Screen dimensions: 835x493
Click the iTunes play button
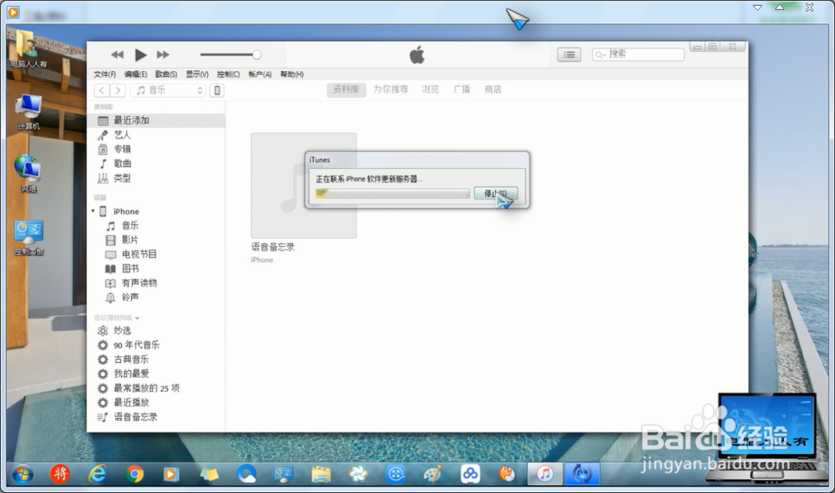[140, 55]
